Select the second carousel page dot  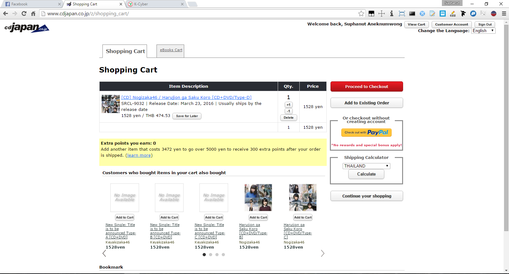(x=211, y=255)
